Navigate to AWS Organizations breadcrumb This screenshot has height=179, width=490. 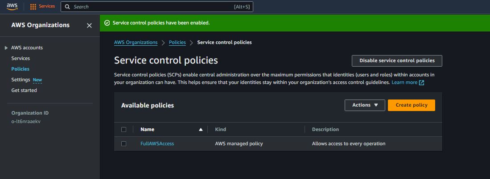[x=136, y=43]
